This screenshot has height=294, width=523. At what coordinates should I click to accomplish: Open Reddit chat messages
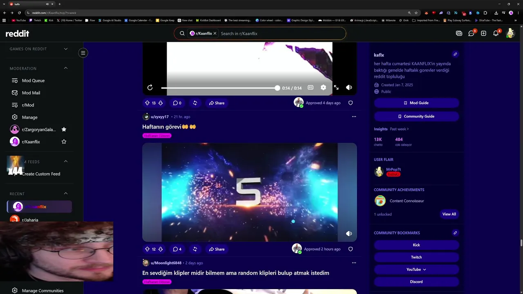pyautogui.click(x=471, y=33)
